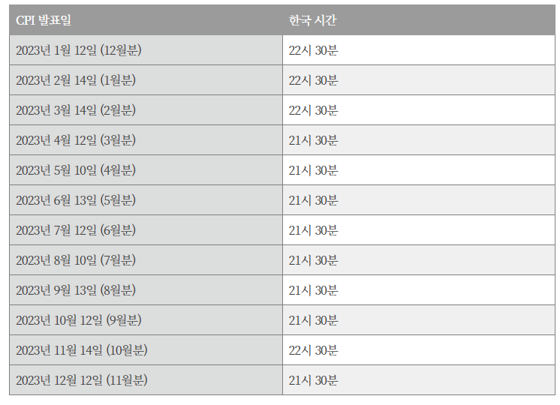Click the '한국 시간' column header
This screenshot has width=560, height=405.
click(x=312, y=20)
